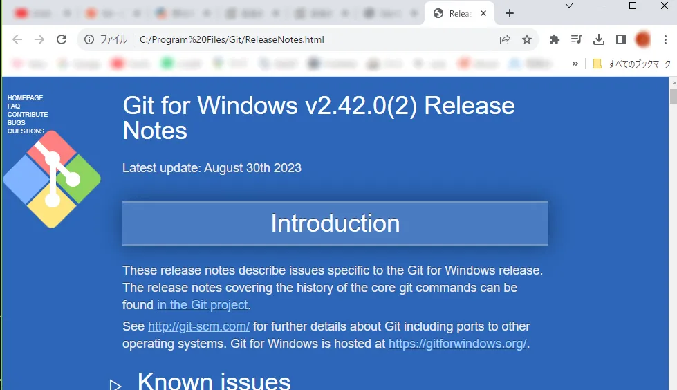Click the page vertical scrollbar thumb
The height and width of the screenshot is (390, 677).
[x=673, y=96]
